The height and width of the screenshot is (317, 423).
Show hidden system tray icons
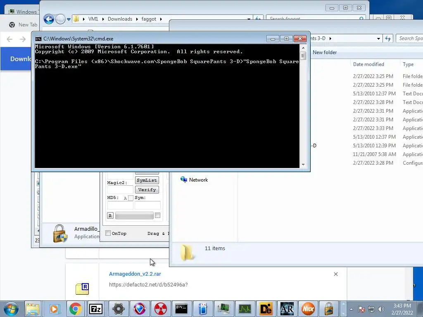[x=351, y=310]
